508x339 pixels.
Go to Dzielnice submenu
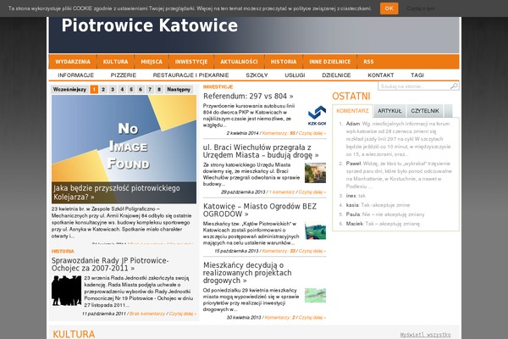pos(336,75)
